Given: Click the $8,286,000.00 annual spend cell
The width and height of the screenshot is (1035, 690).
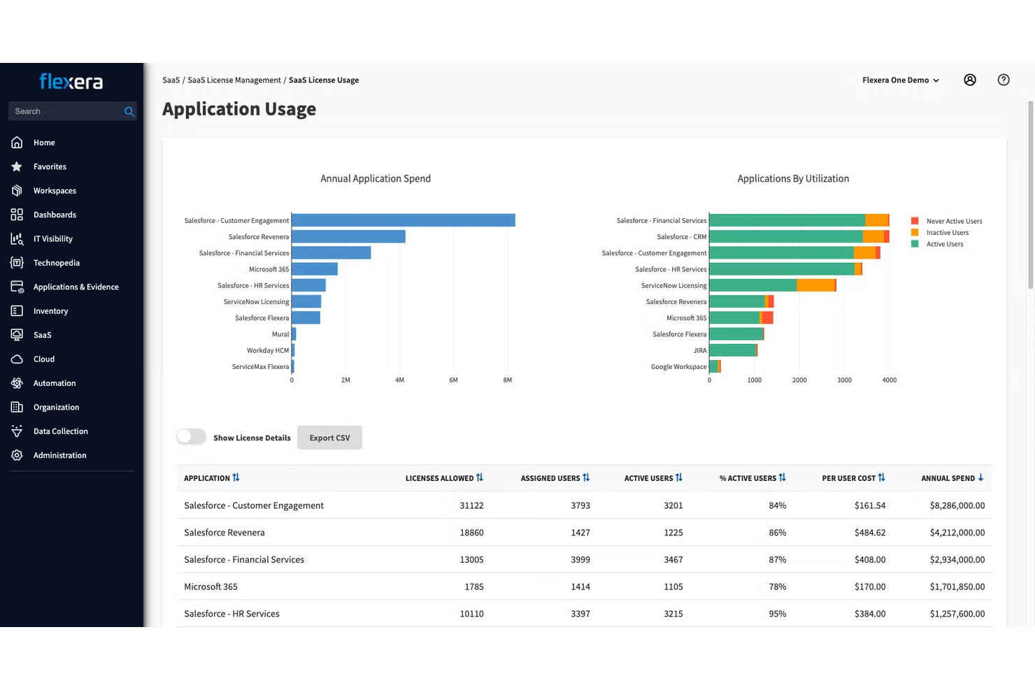Looking at the screenshot, I should point(957,505).
